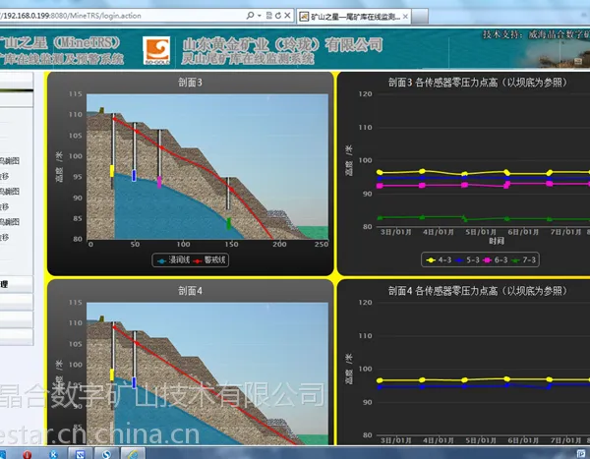Click the 时间 axis title under 剖面3 chart
This screenshot has height=459, width=590.
pyautogui.click(x=497, y=241)
